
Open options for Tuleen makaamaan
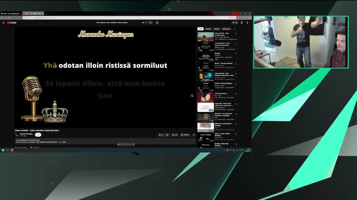coord(236,94)
